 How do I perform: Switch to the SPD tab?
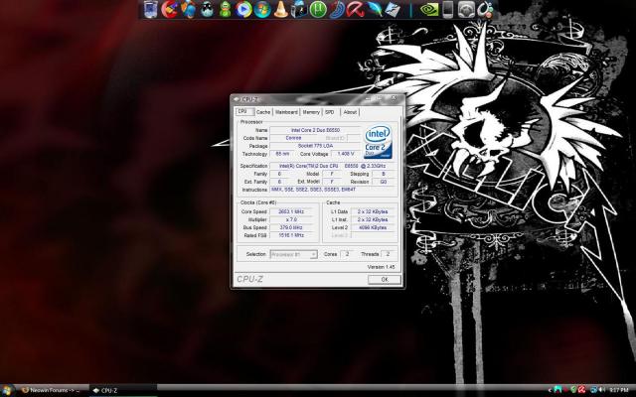tap(330, 112)
